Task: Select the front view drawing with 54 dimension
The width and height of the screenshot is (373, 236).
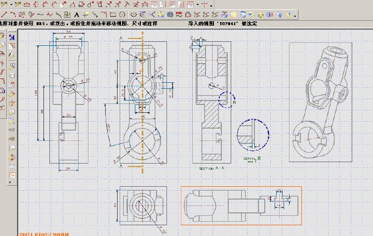Action: [x=69, y=102]
